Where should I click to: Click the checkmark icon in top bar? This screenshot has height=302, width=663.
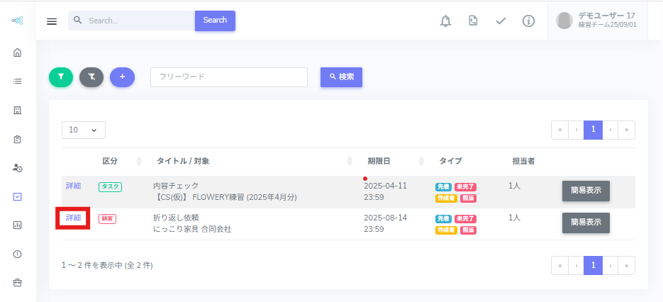(x=501, y=21)
